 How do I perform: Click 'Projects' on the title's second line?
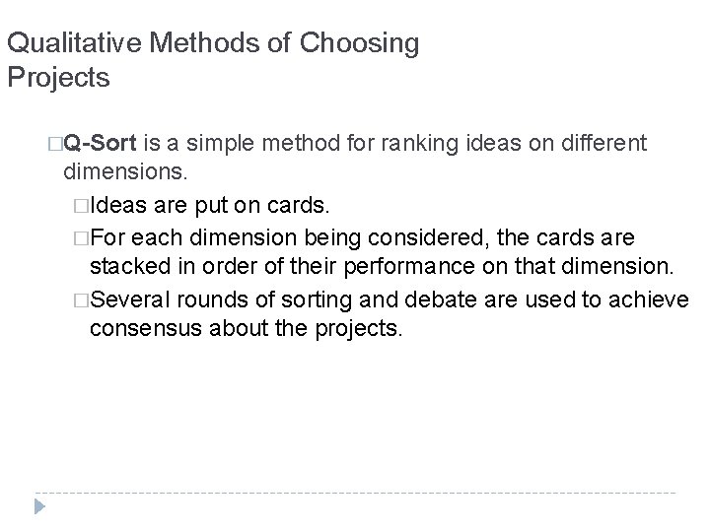click(x=59, y=77)
